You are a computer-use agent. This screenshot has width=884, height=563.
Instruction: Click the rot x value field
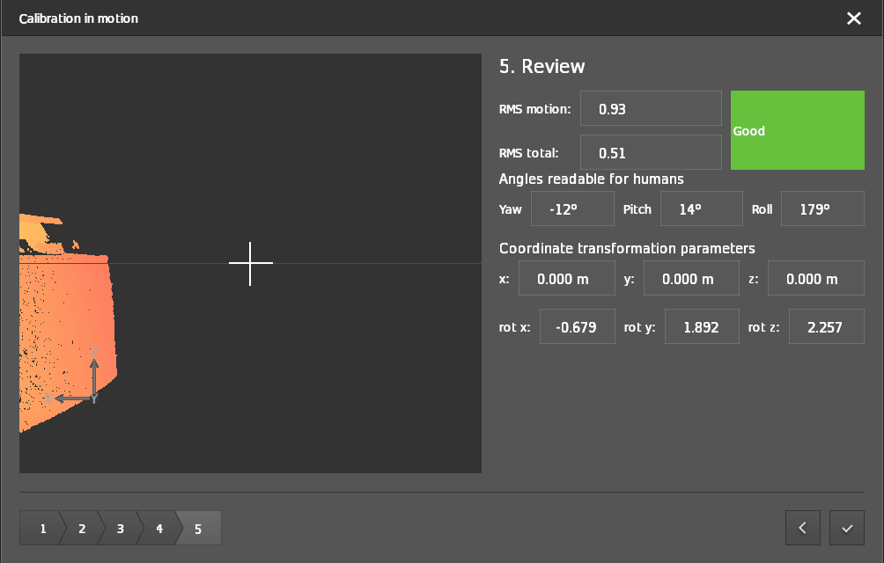tap(577, 327)
